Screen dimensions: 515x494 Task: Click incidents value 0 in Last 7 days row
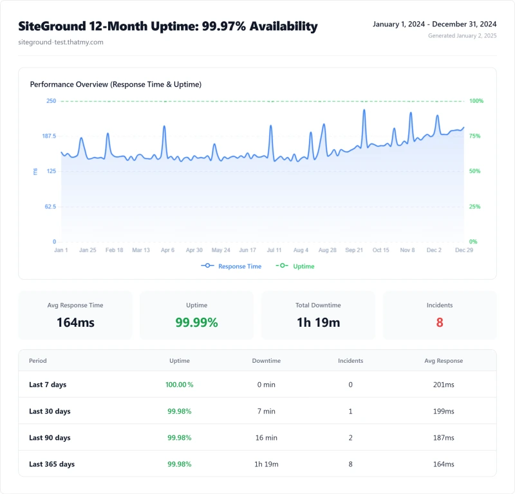[x=350, y=385]
